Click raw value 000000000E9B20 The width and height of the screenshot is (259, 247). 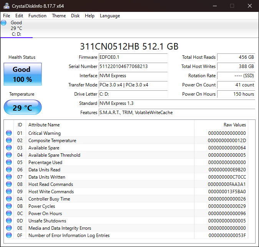click(x=227, y=170)
